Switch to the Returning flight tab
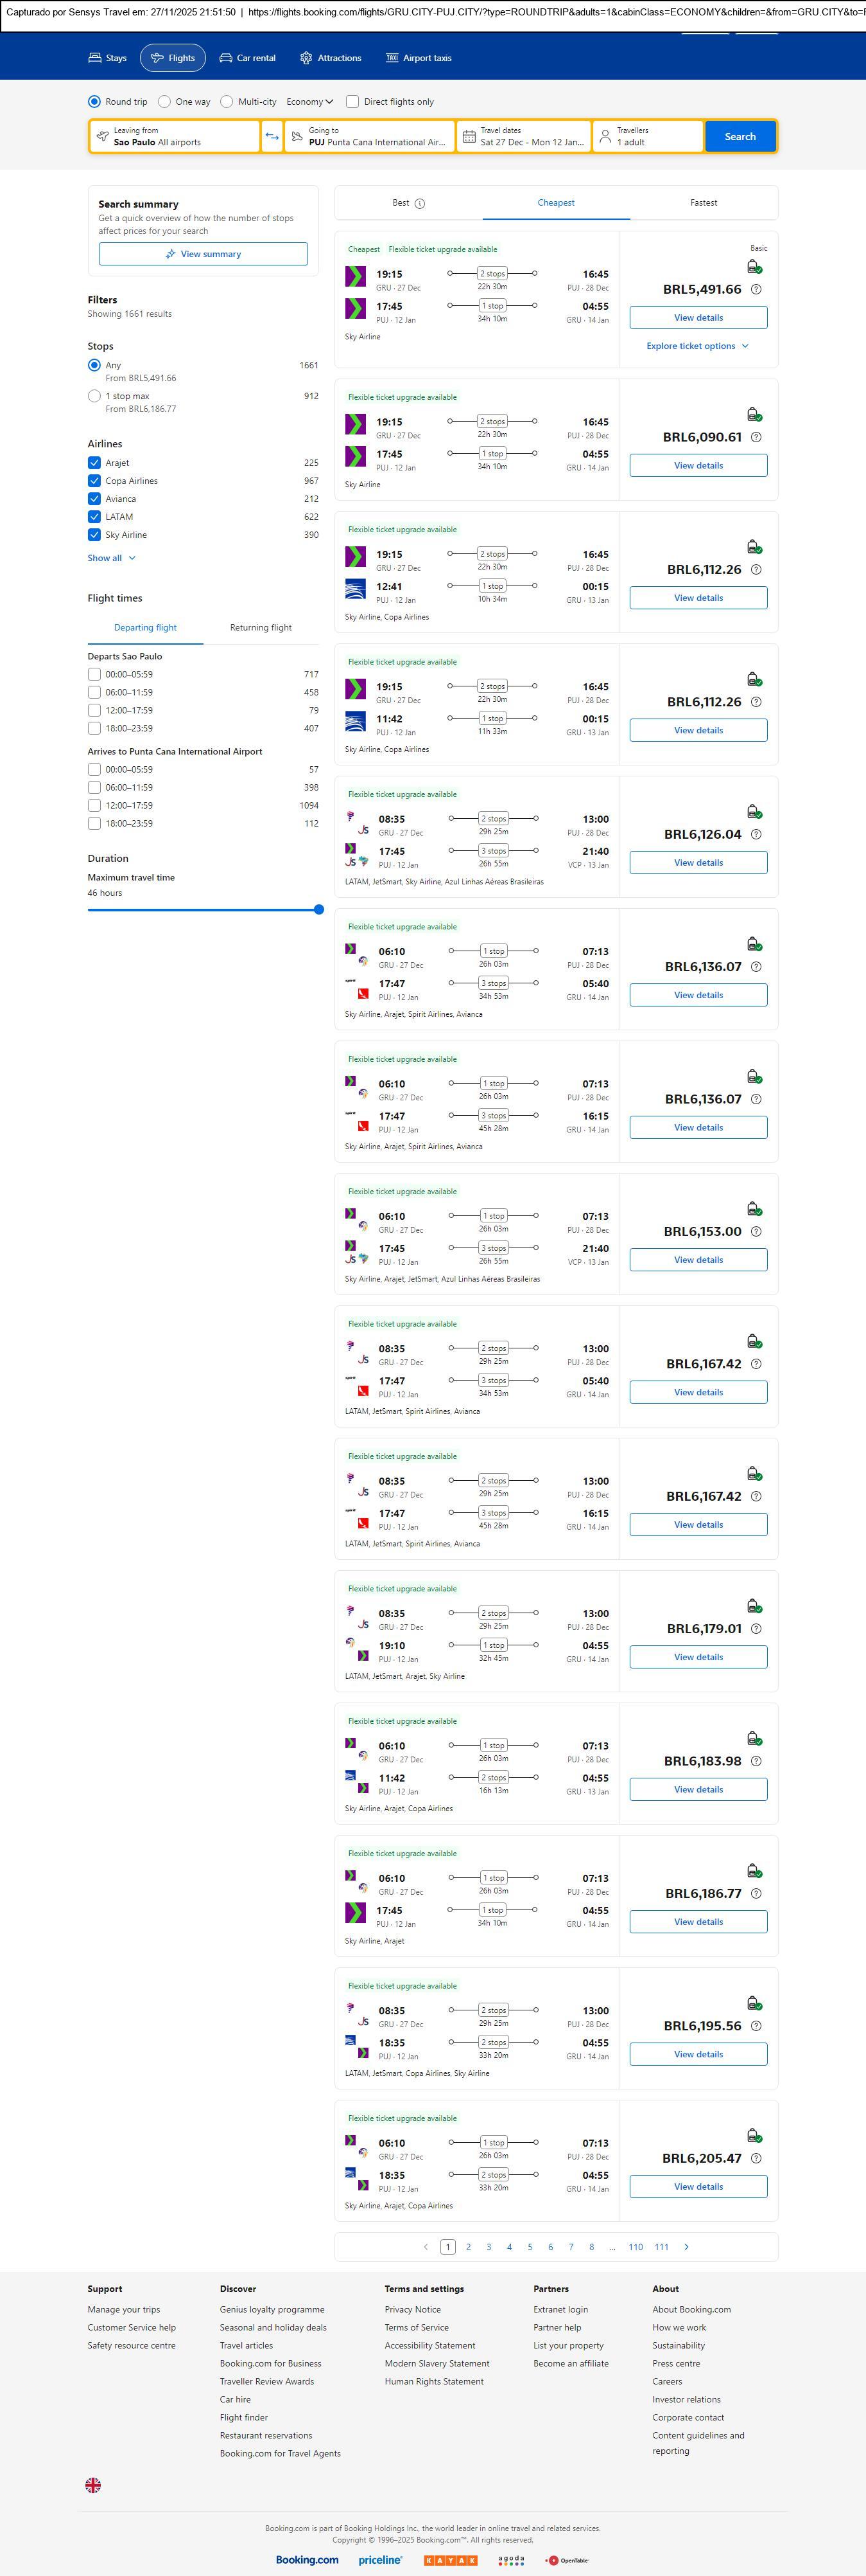The width and height of the screenshot is (866, 2576). coord(261,628)
